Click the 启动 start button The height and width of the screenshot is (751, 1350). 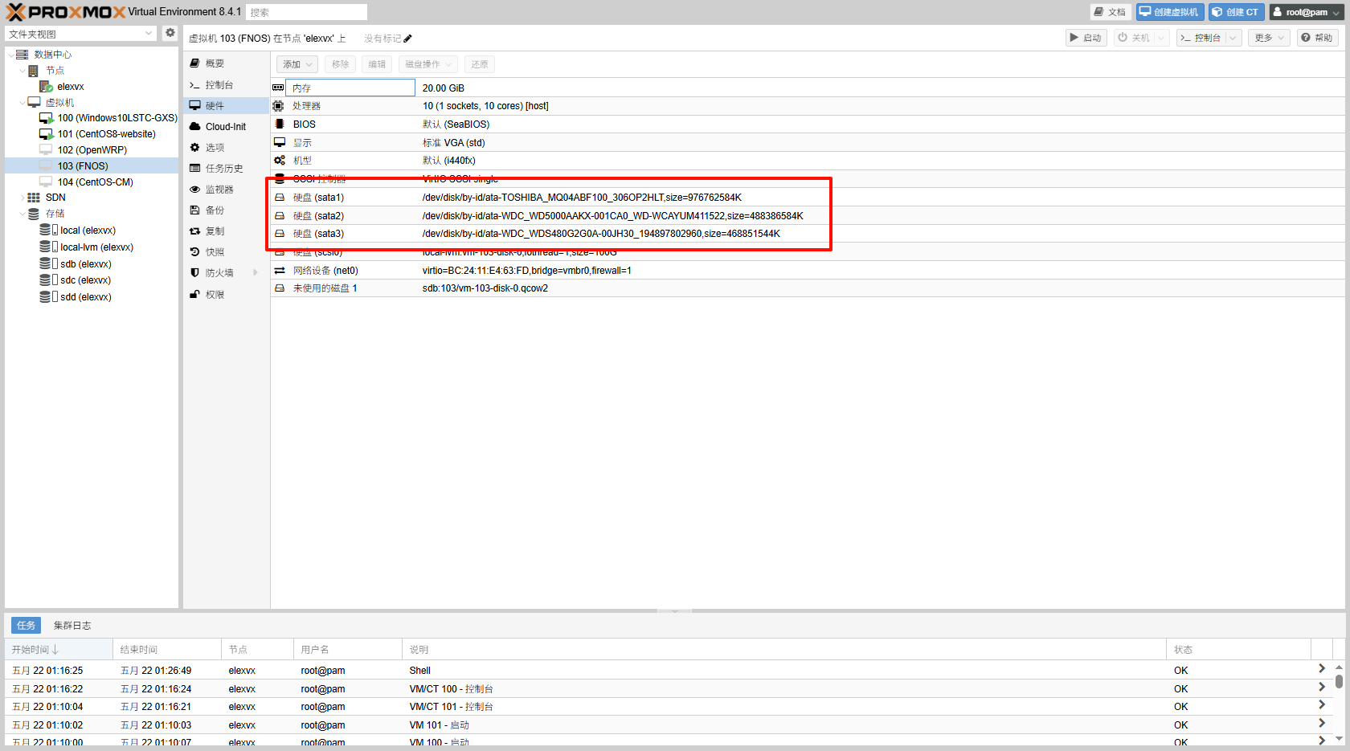click(x=1086, y=38)
